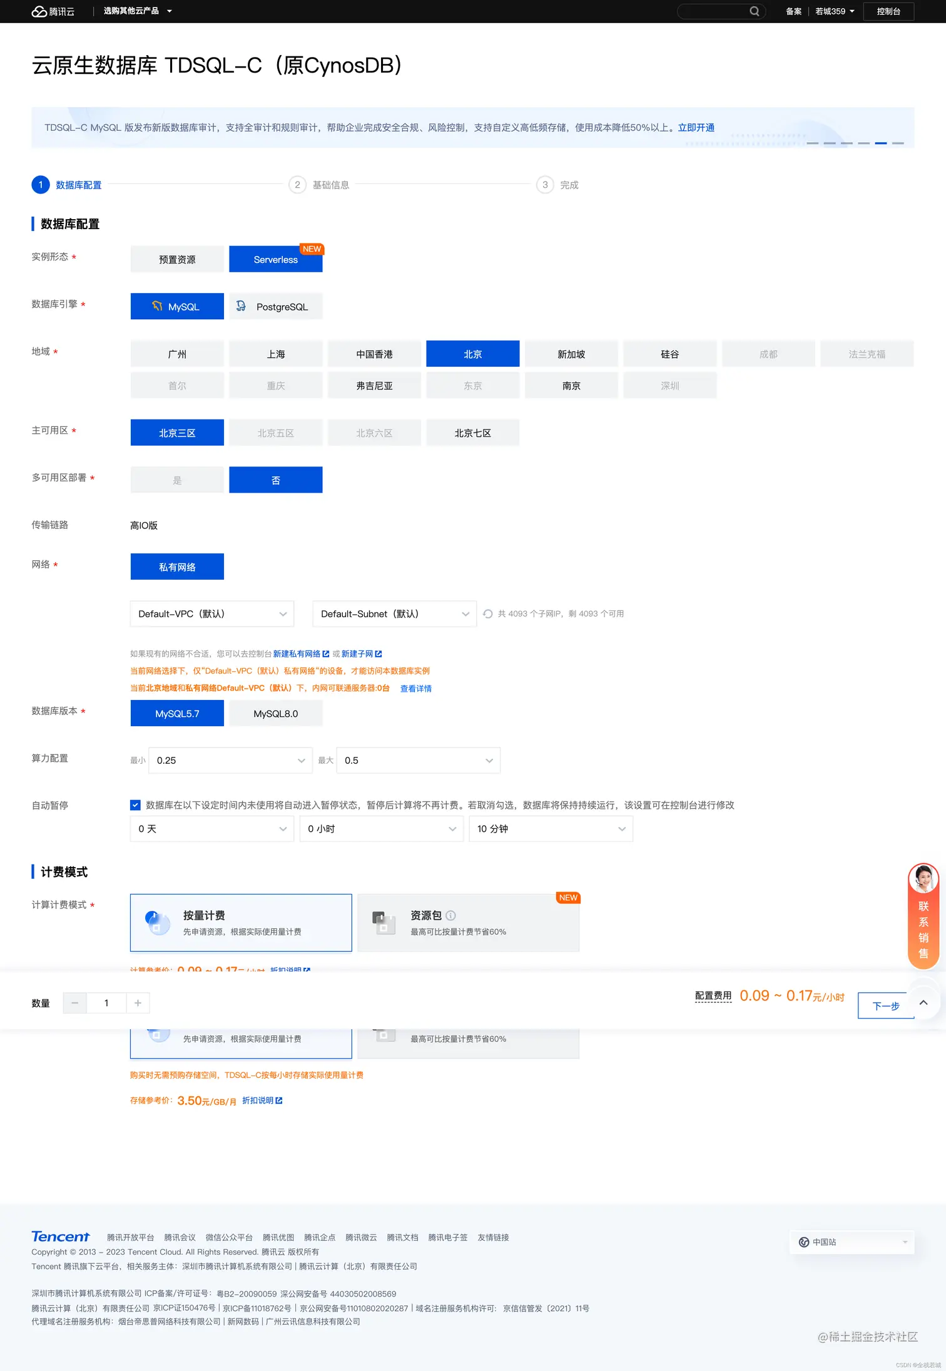The image size is (946, 1371).
Task: Select the Serverless instance type
Action: point(275,259)
